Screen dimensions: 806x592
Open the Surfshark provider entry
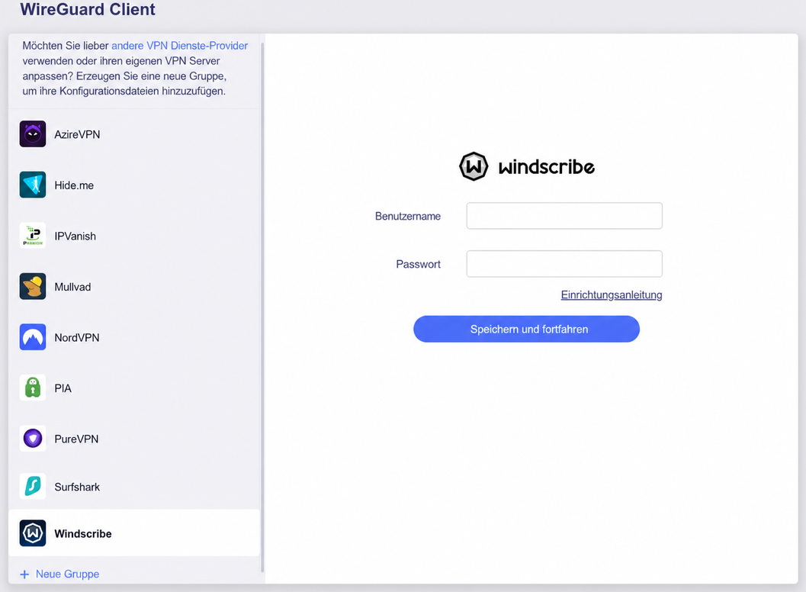tap(134, 487)
